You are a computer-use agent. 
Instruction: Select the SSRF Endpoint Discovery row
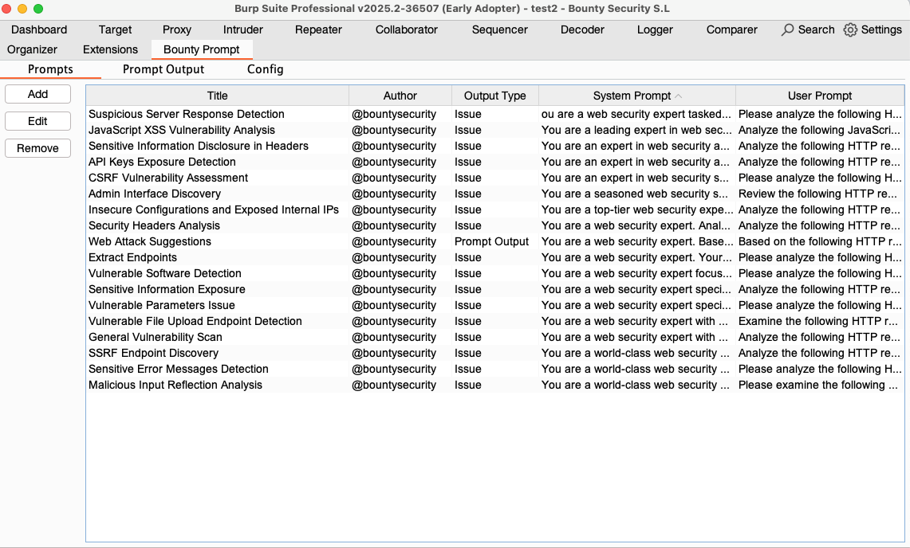pyautogui.click(x=153, y=353)
